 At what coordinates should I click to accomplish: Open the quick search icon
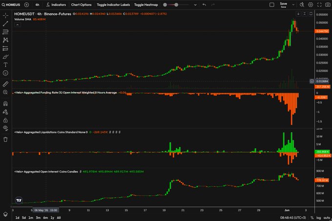click(x=302, y=5)
